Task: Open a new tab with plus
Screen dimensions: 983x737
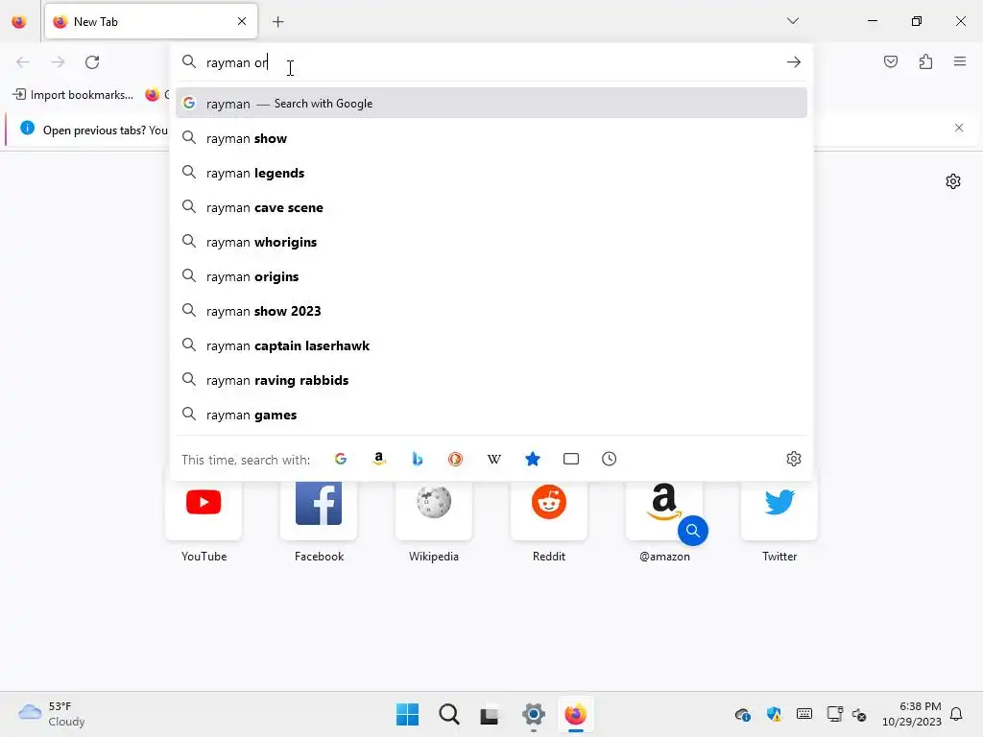Action: 277,22
